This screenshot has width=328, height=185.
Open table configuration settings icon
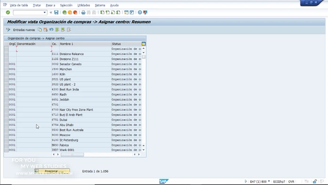click(144, 44)
